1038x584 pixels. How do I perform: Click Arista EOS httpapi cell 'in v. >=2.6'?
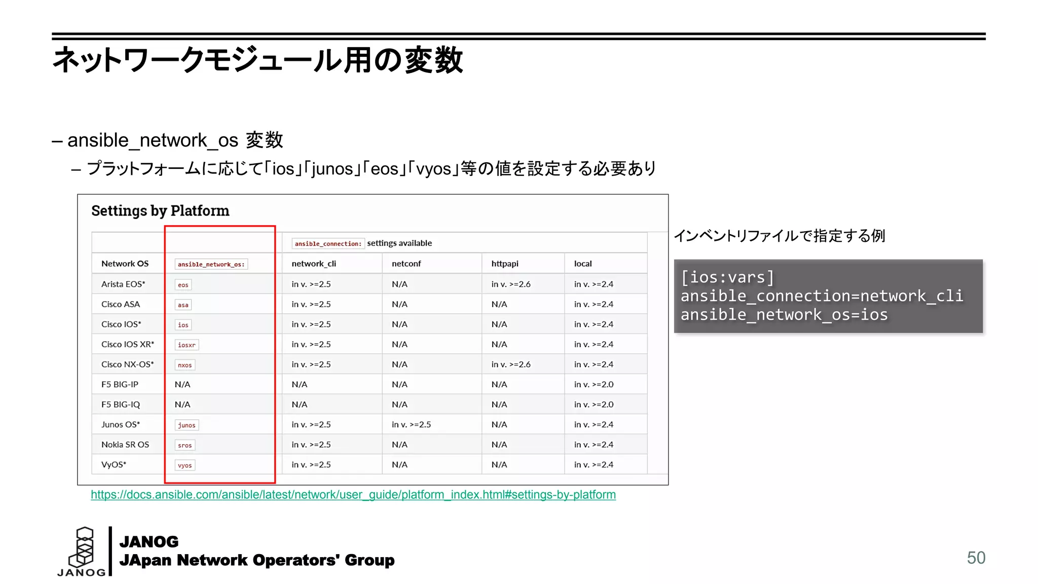point(511,284)
